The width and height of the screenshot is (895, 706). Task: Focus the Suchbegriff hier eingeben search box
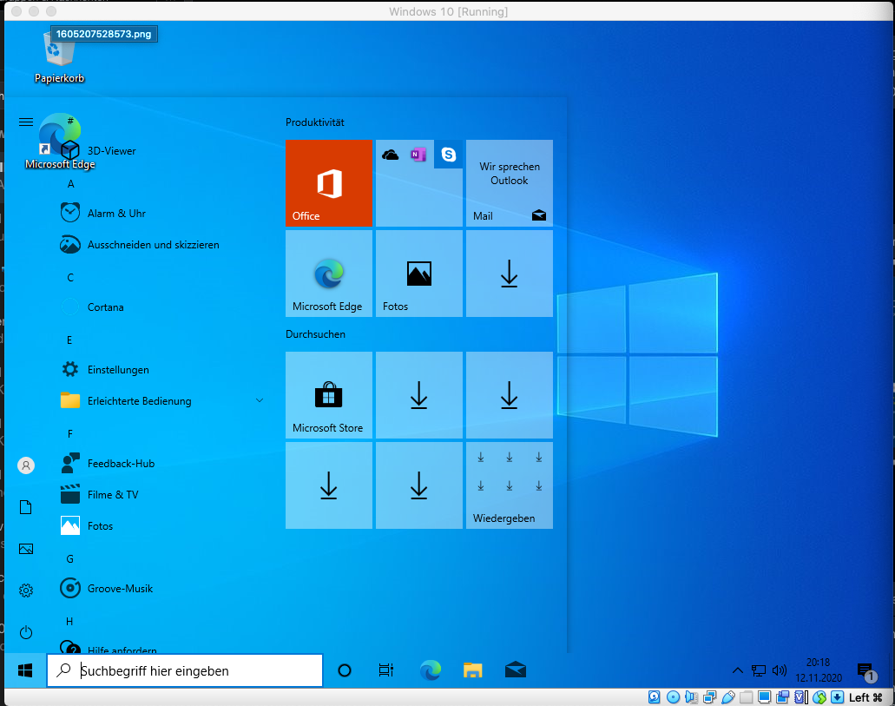[x=185, y=670]
